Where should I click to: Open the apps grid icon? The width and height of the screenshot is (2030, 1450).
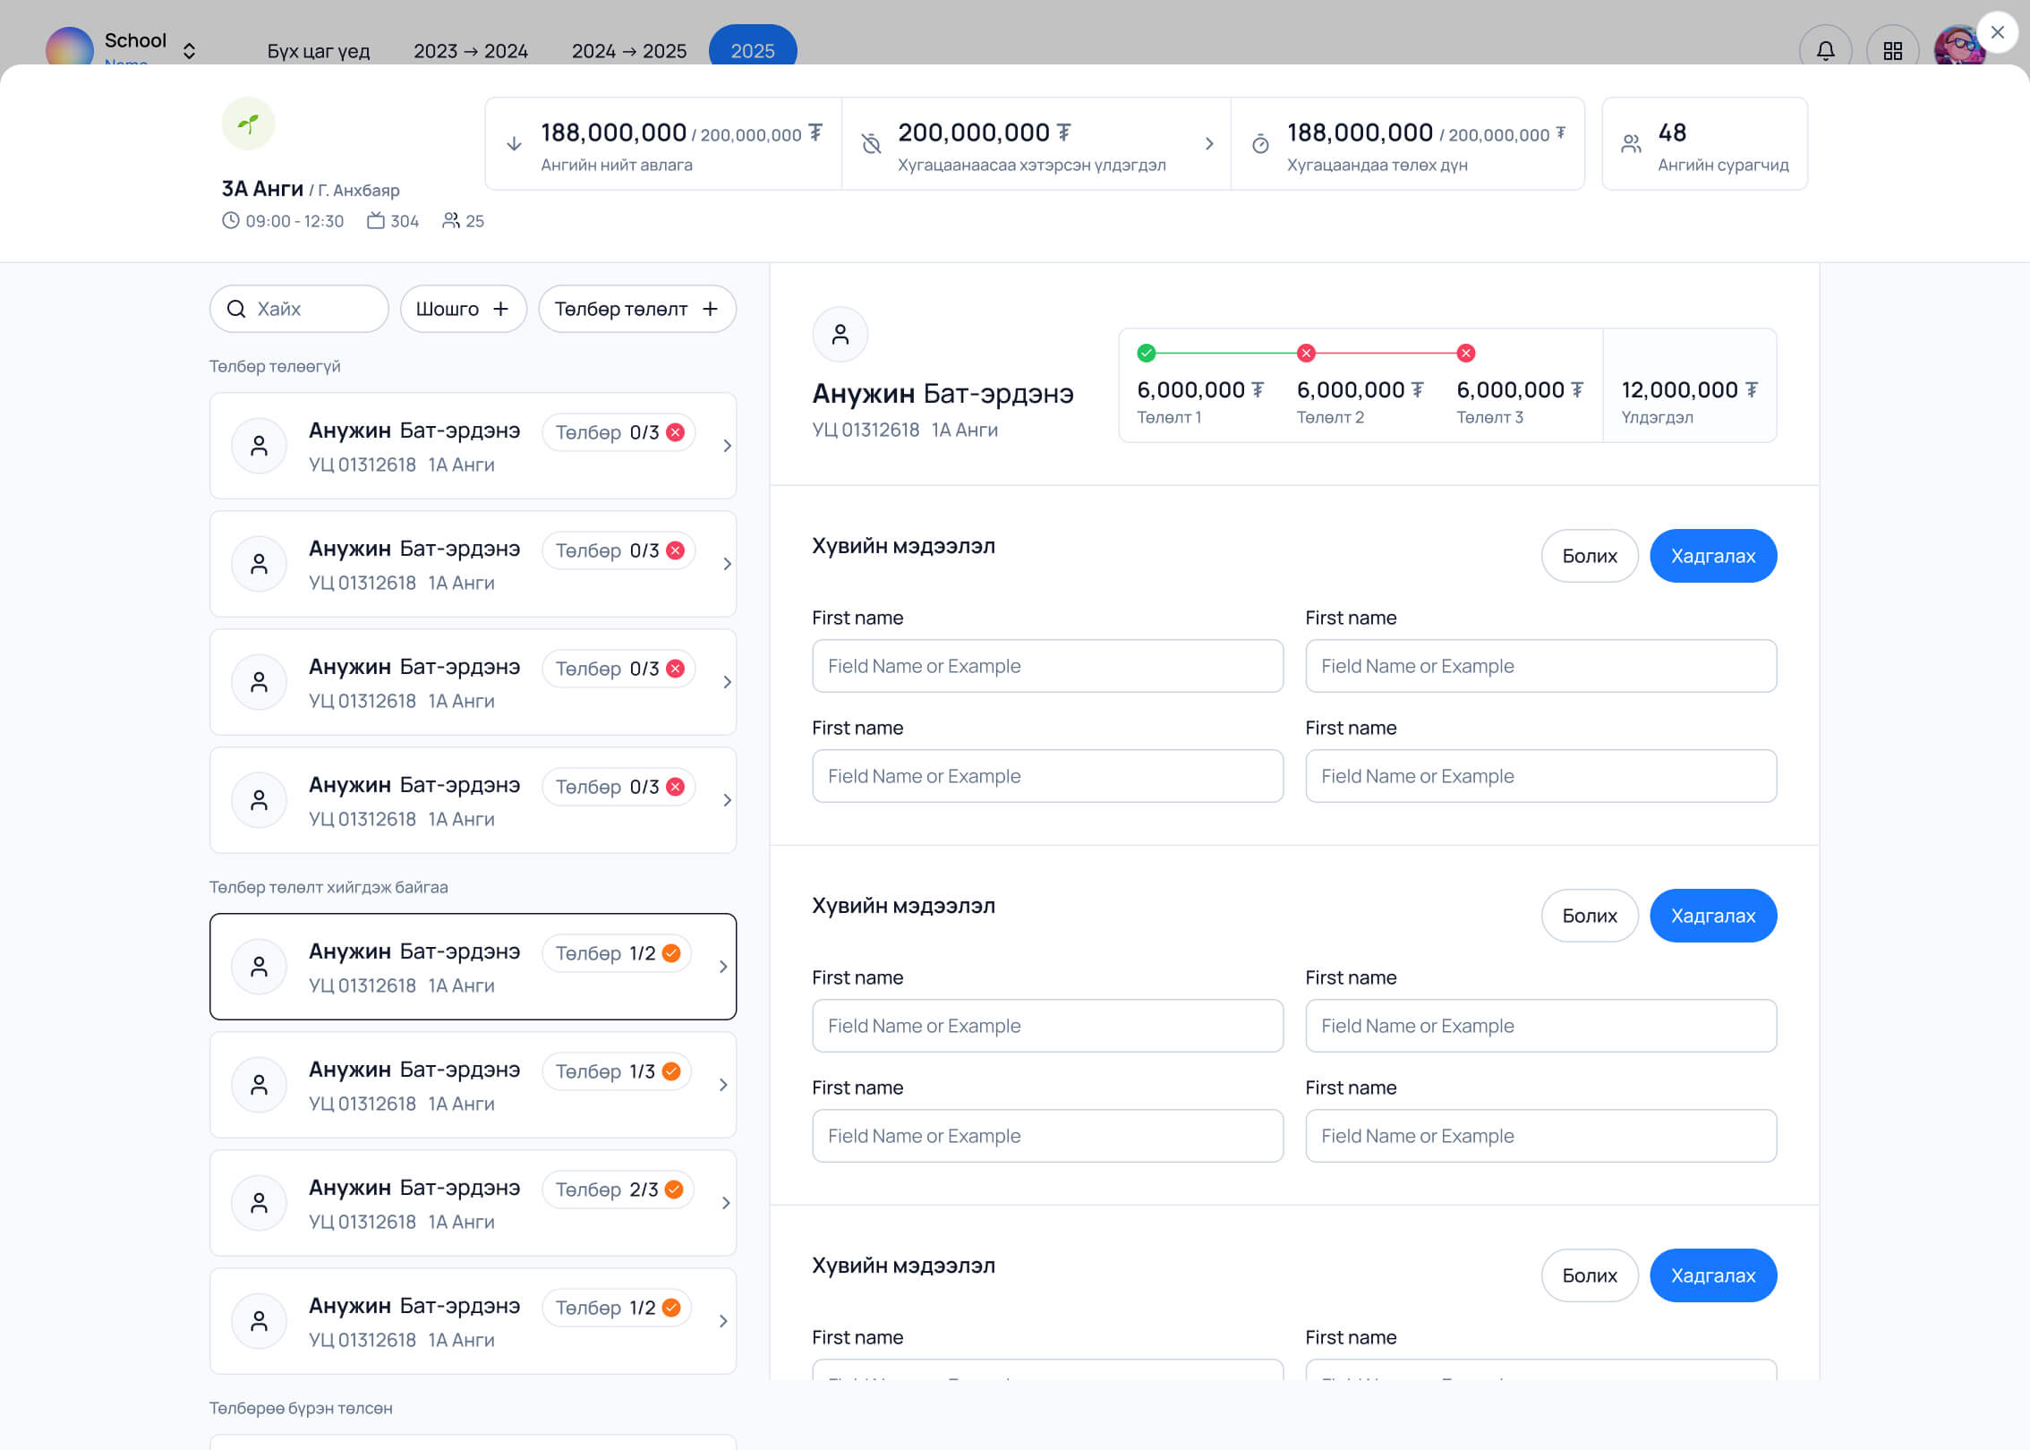tap(1892, 50)
